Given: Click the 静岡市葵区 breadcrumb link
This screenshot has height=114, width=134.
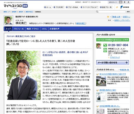Looking at the screenshot, I should 29,12.
